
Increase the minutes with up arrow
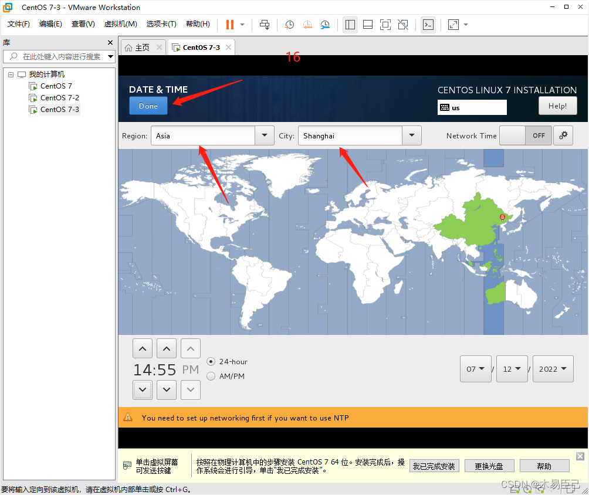click(167, 348)
